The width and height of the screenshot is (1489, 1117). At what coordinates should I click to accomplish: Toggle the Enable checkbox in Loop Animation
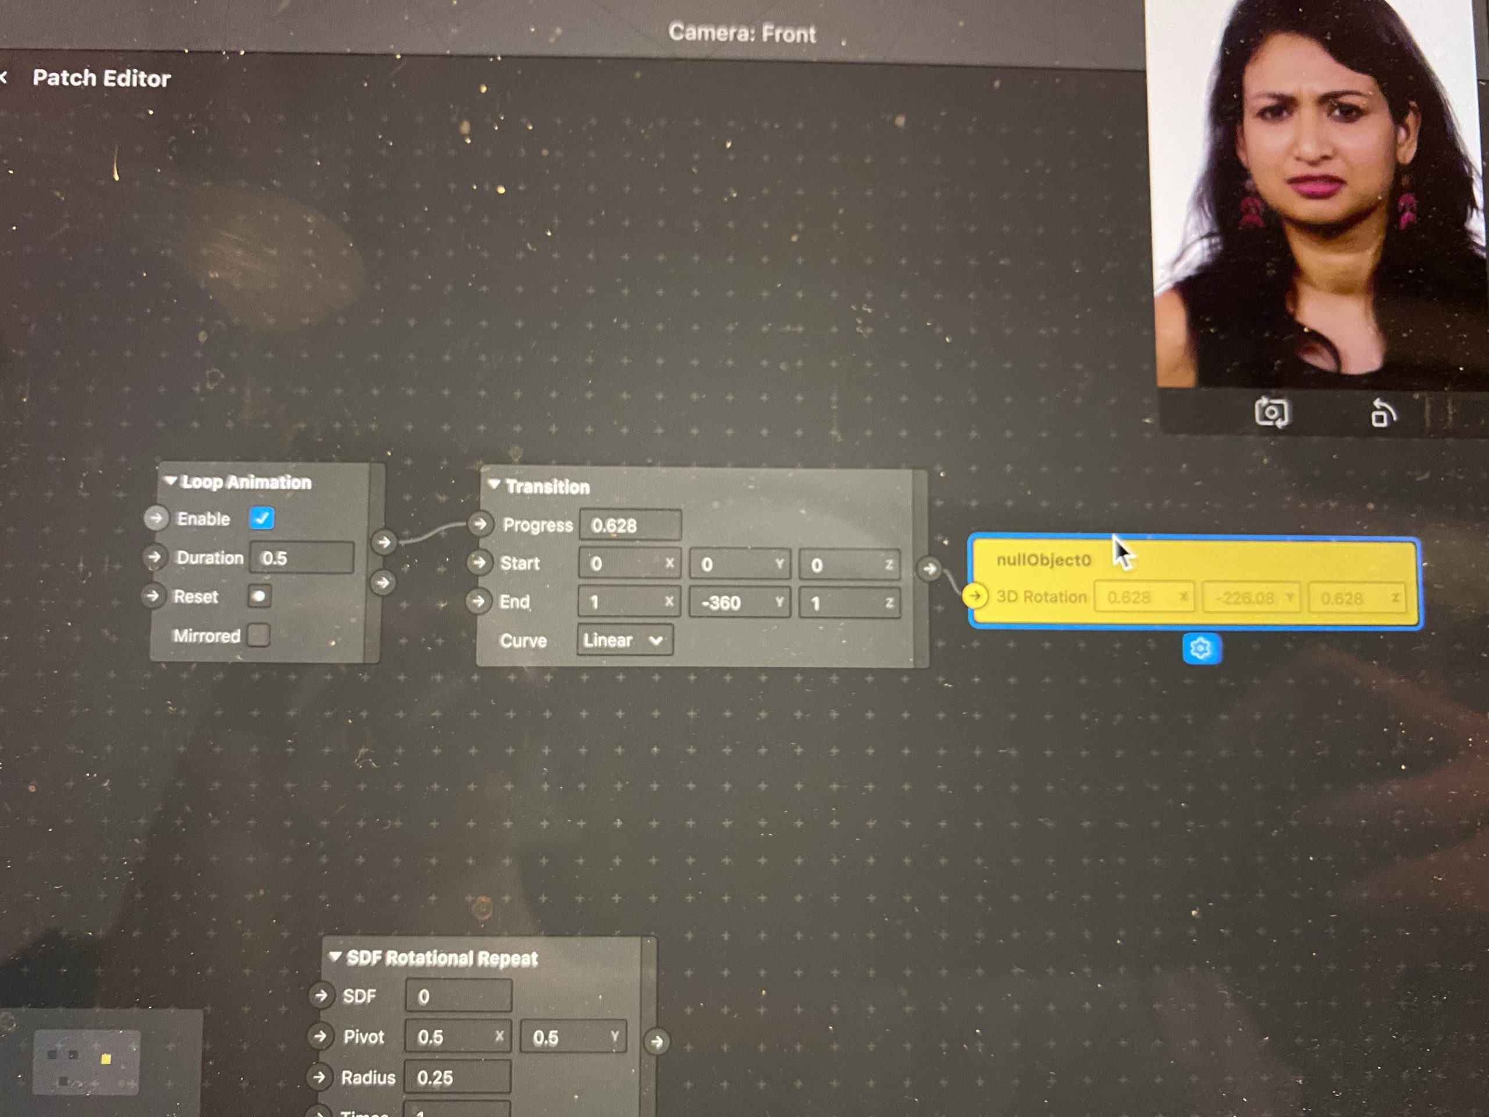(x=262, y=518)
